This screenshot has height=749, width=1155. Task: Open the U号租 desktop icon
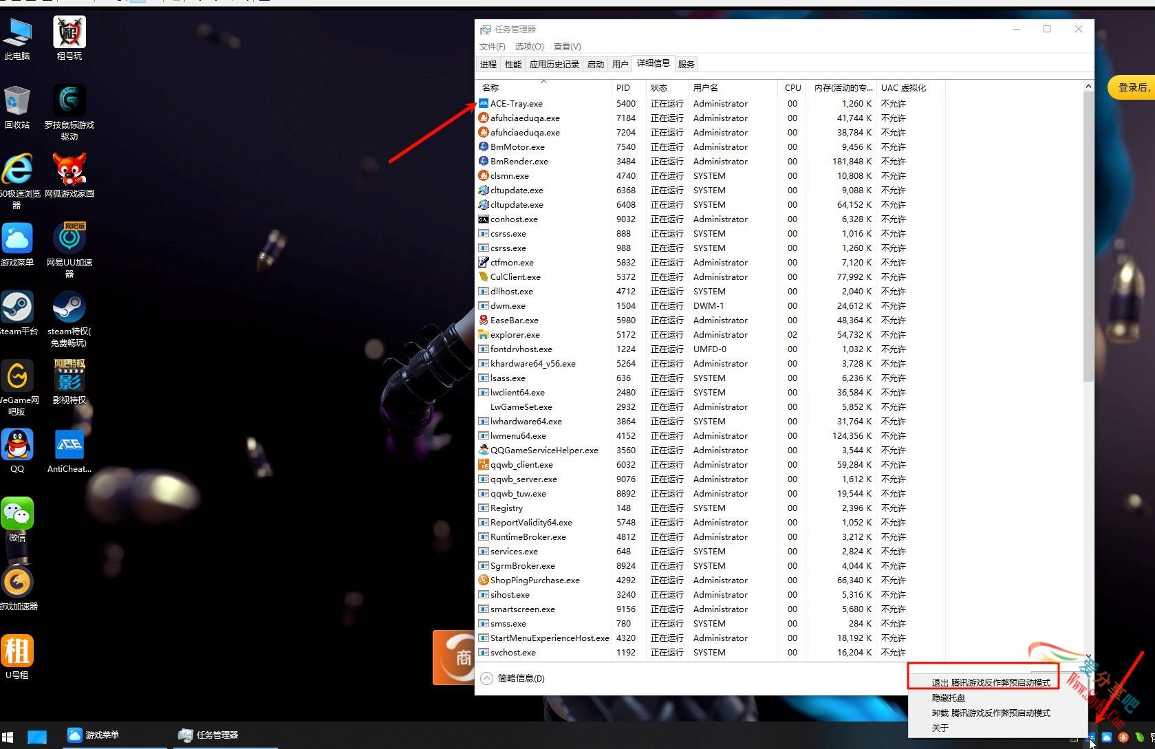[x=17, y=651]
